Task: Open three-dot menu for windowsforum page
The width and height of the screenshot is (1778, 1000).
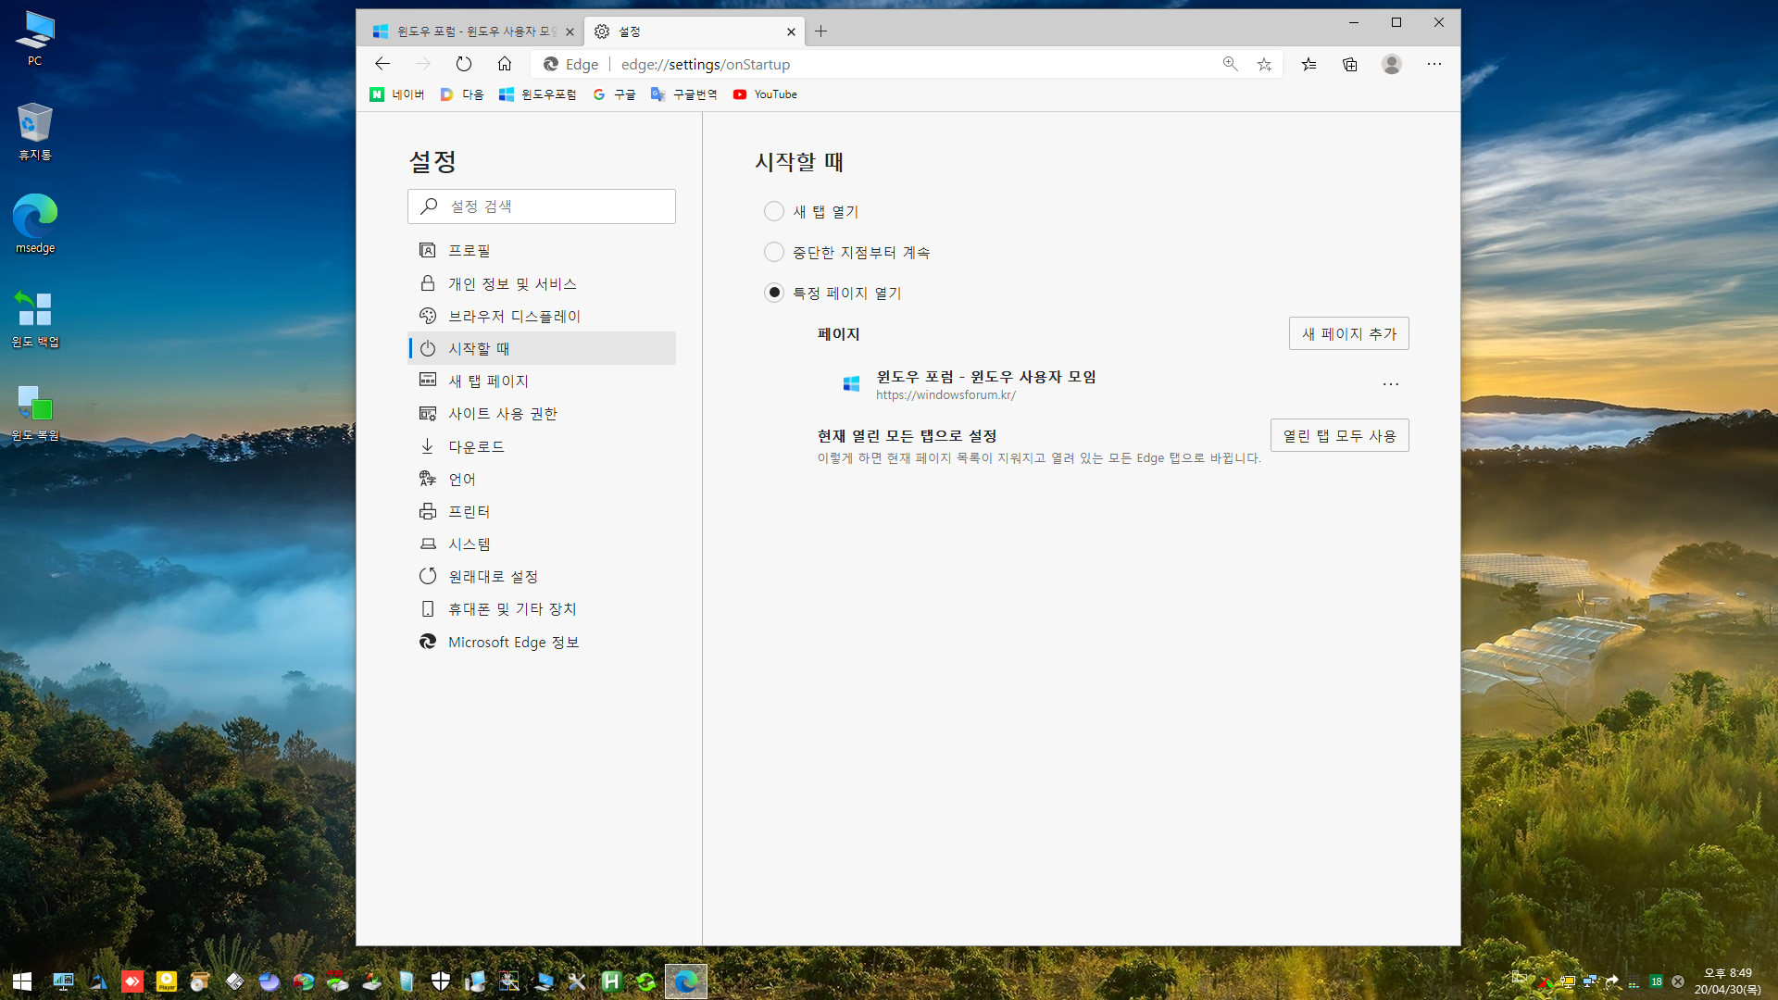Action: (x=1391, y=383)
